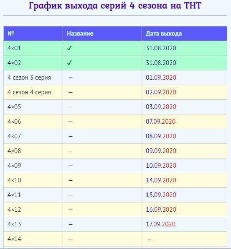The width and height of the screenshot is (231, 249).
Task: Click the date '10.09.2020'
Action: tap(161, 166)
